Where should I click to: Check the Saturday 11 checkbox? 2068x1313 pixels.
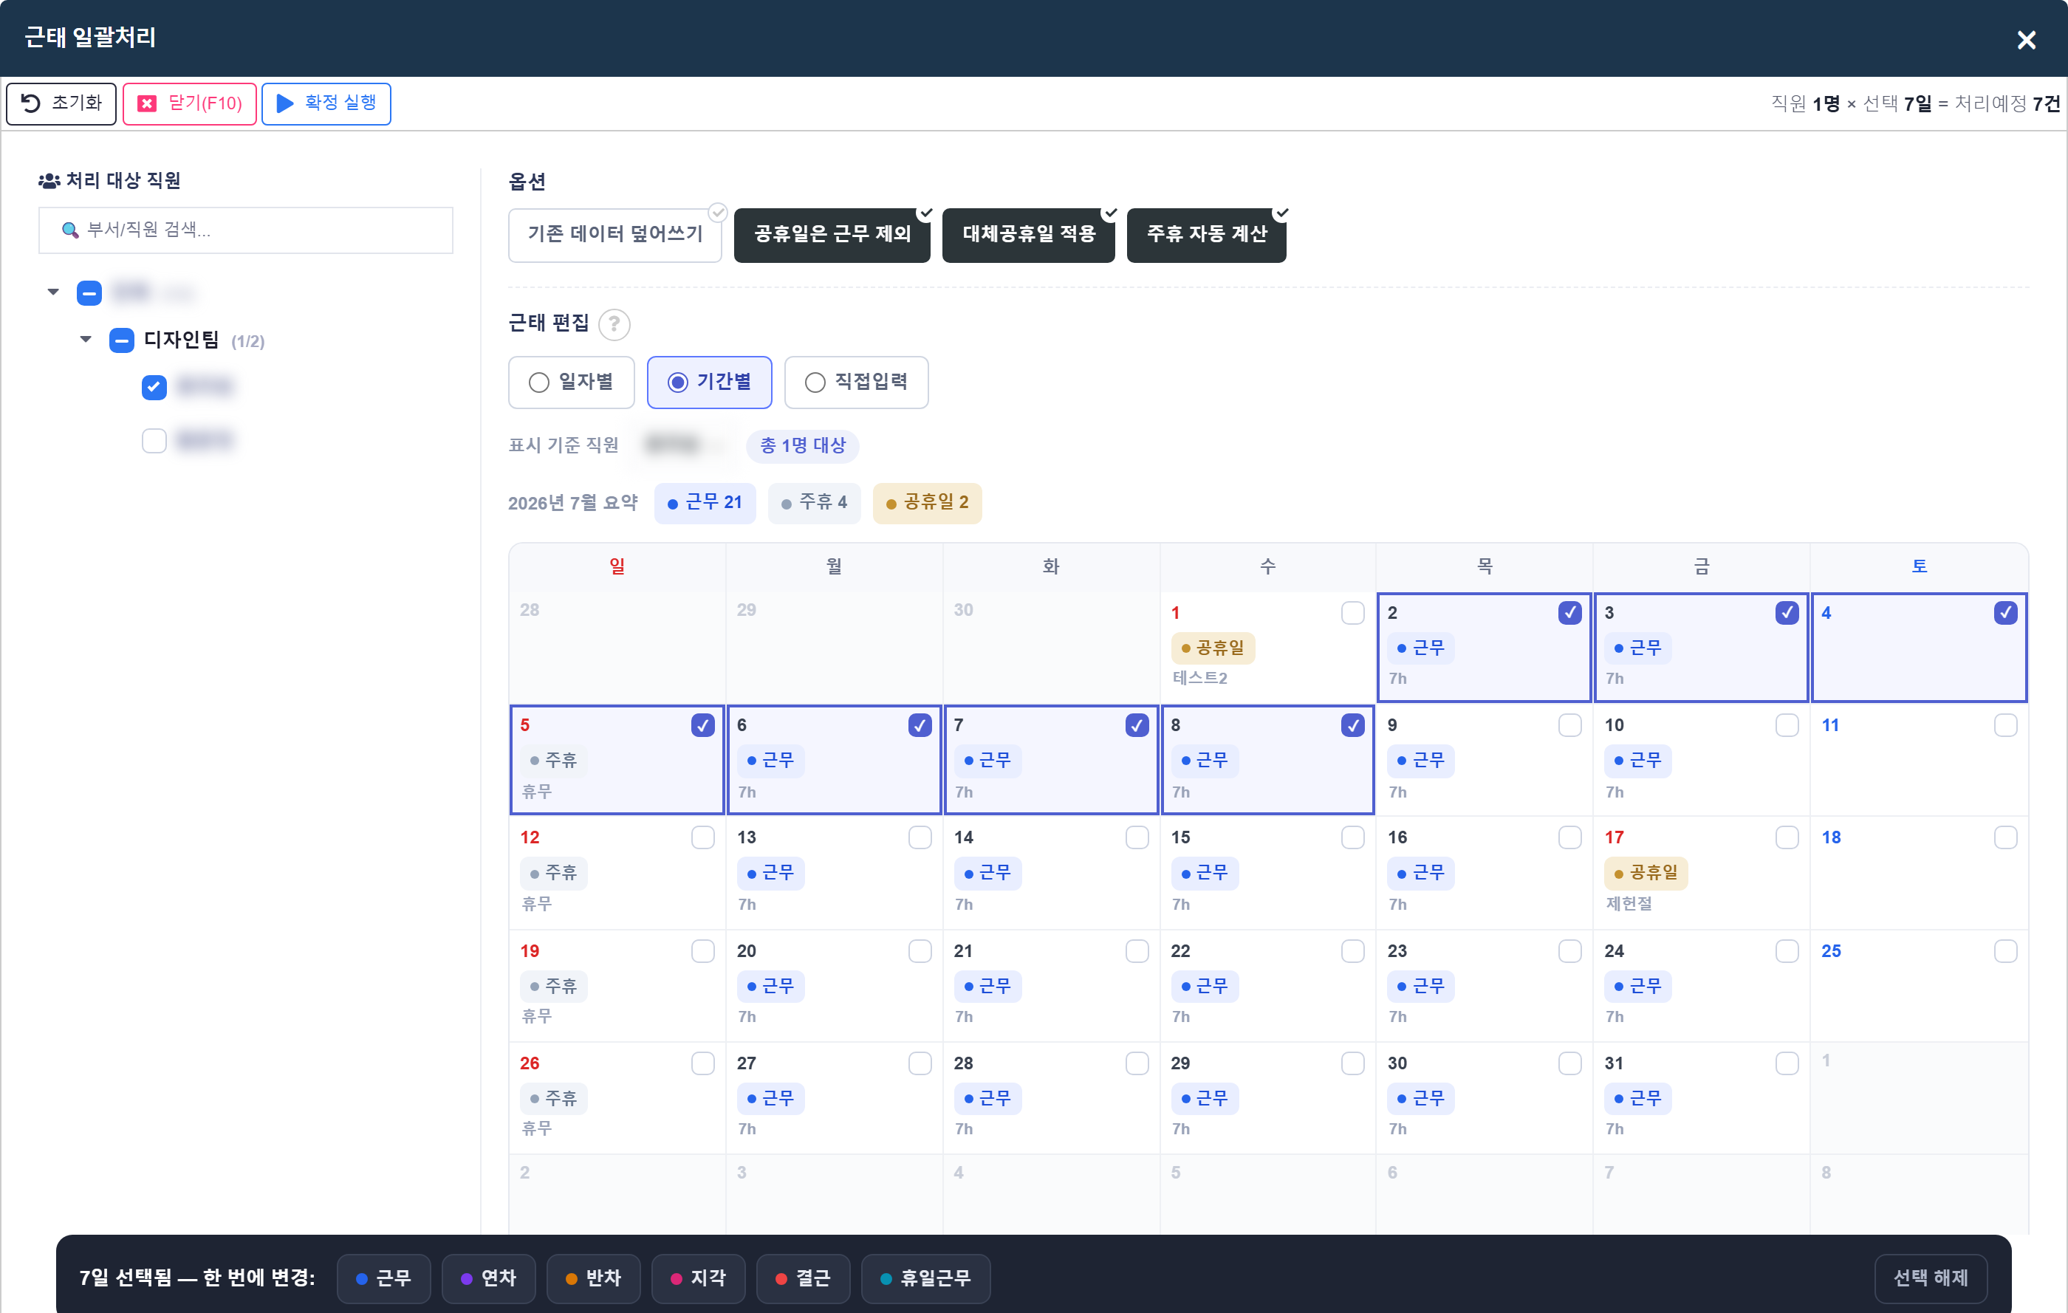click(x=2005, y=726)
